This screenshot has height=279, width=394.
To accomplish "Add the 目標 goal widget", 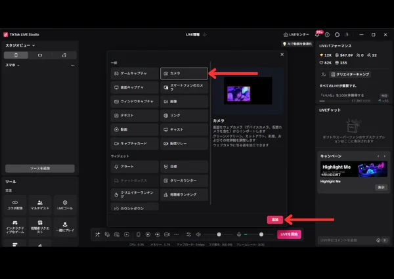I will (184, 167).
